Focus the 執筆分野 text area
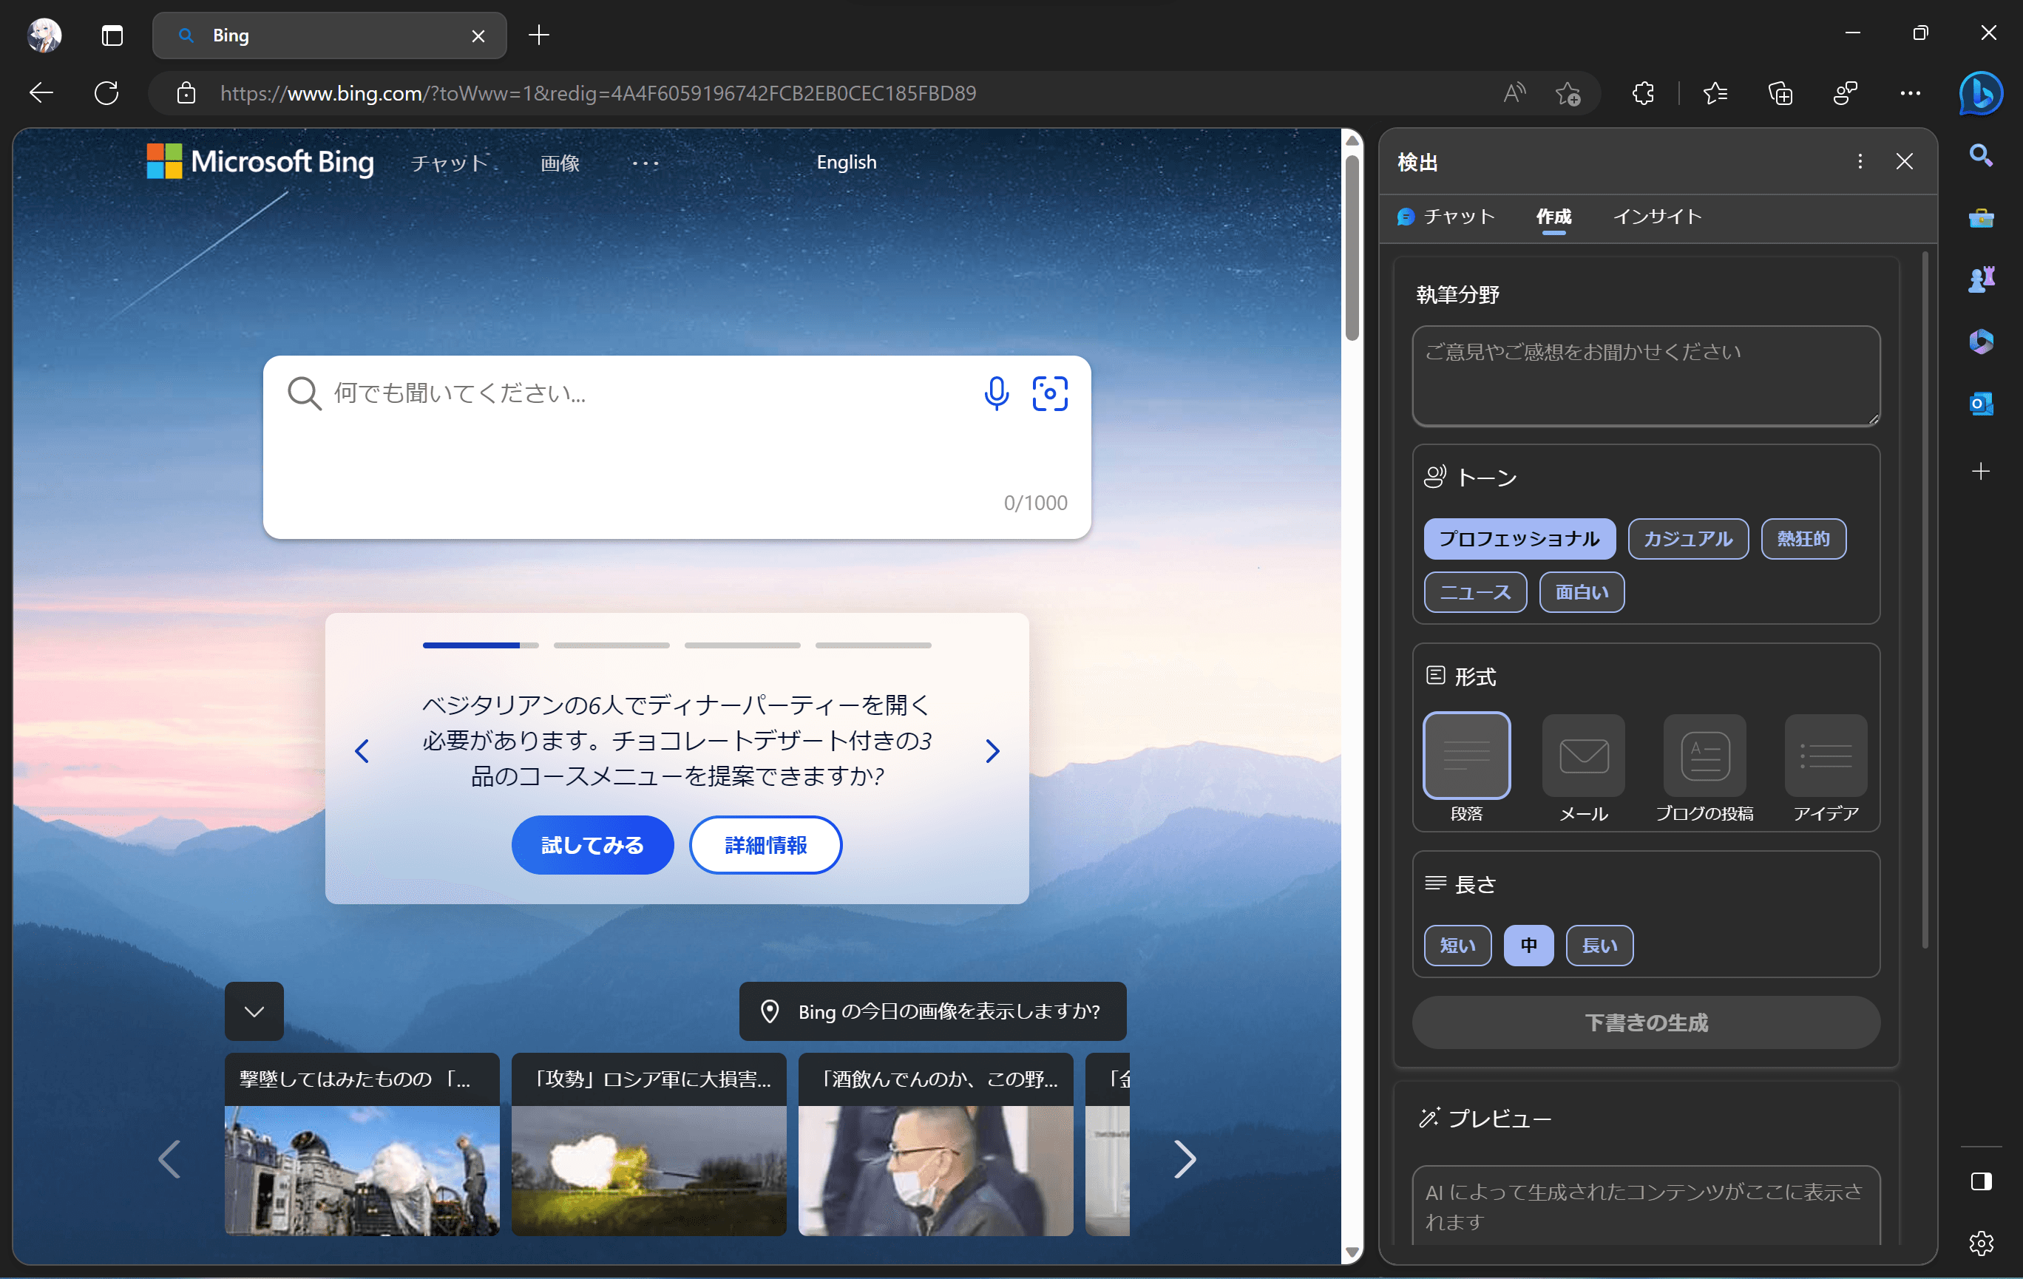This screenshot has width=2023, height=1279. coord(1646,376)
